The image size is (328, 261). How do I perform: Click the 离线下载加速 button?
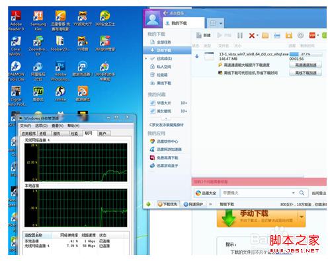point(306,73)
